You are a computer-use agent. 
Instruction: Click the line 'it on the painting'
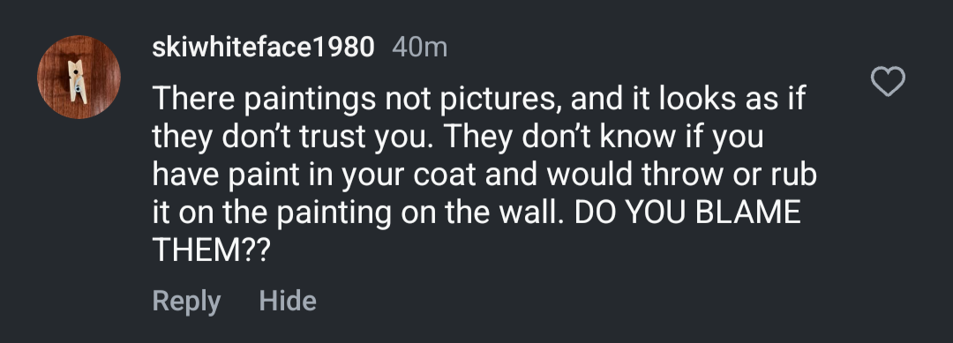355,213
